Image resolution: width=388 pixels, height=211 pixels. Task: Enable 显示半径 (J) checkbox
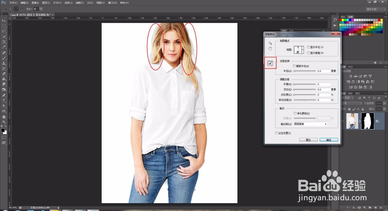308,47
